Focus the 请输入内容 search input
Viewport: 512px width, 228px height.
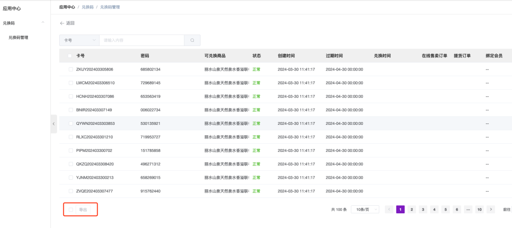(x=142, y=40)
